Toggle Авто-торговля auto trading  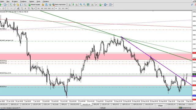coord(59,5)
